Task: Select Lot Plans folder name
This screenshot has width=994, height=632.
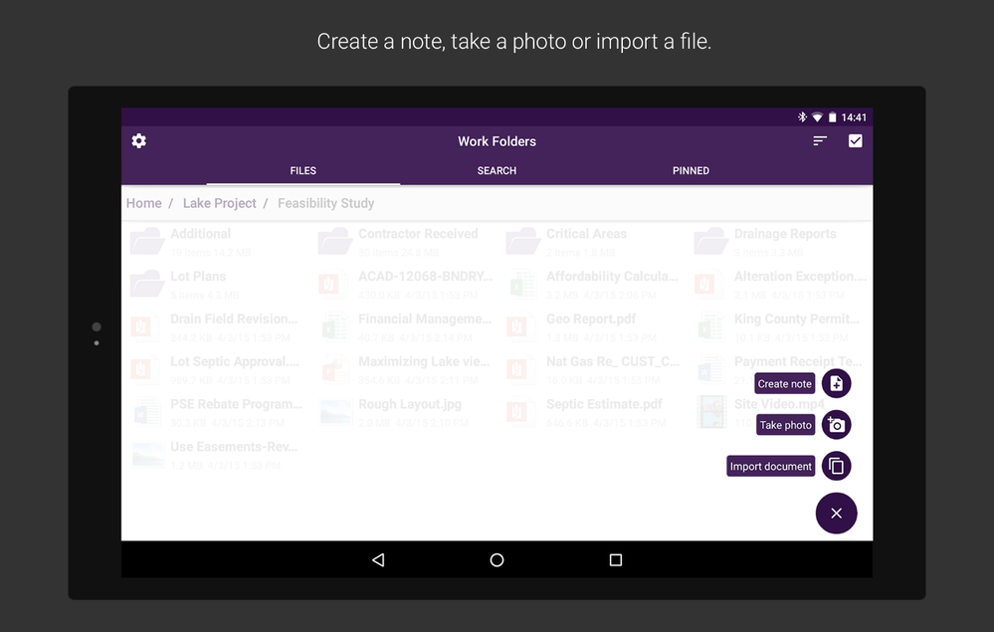Action: [x=198, y=277]
